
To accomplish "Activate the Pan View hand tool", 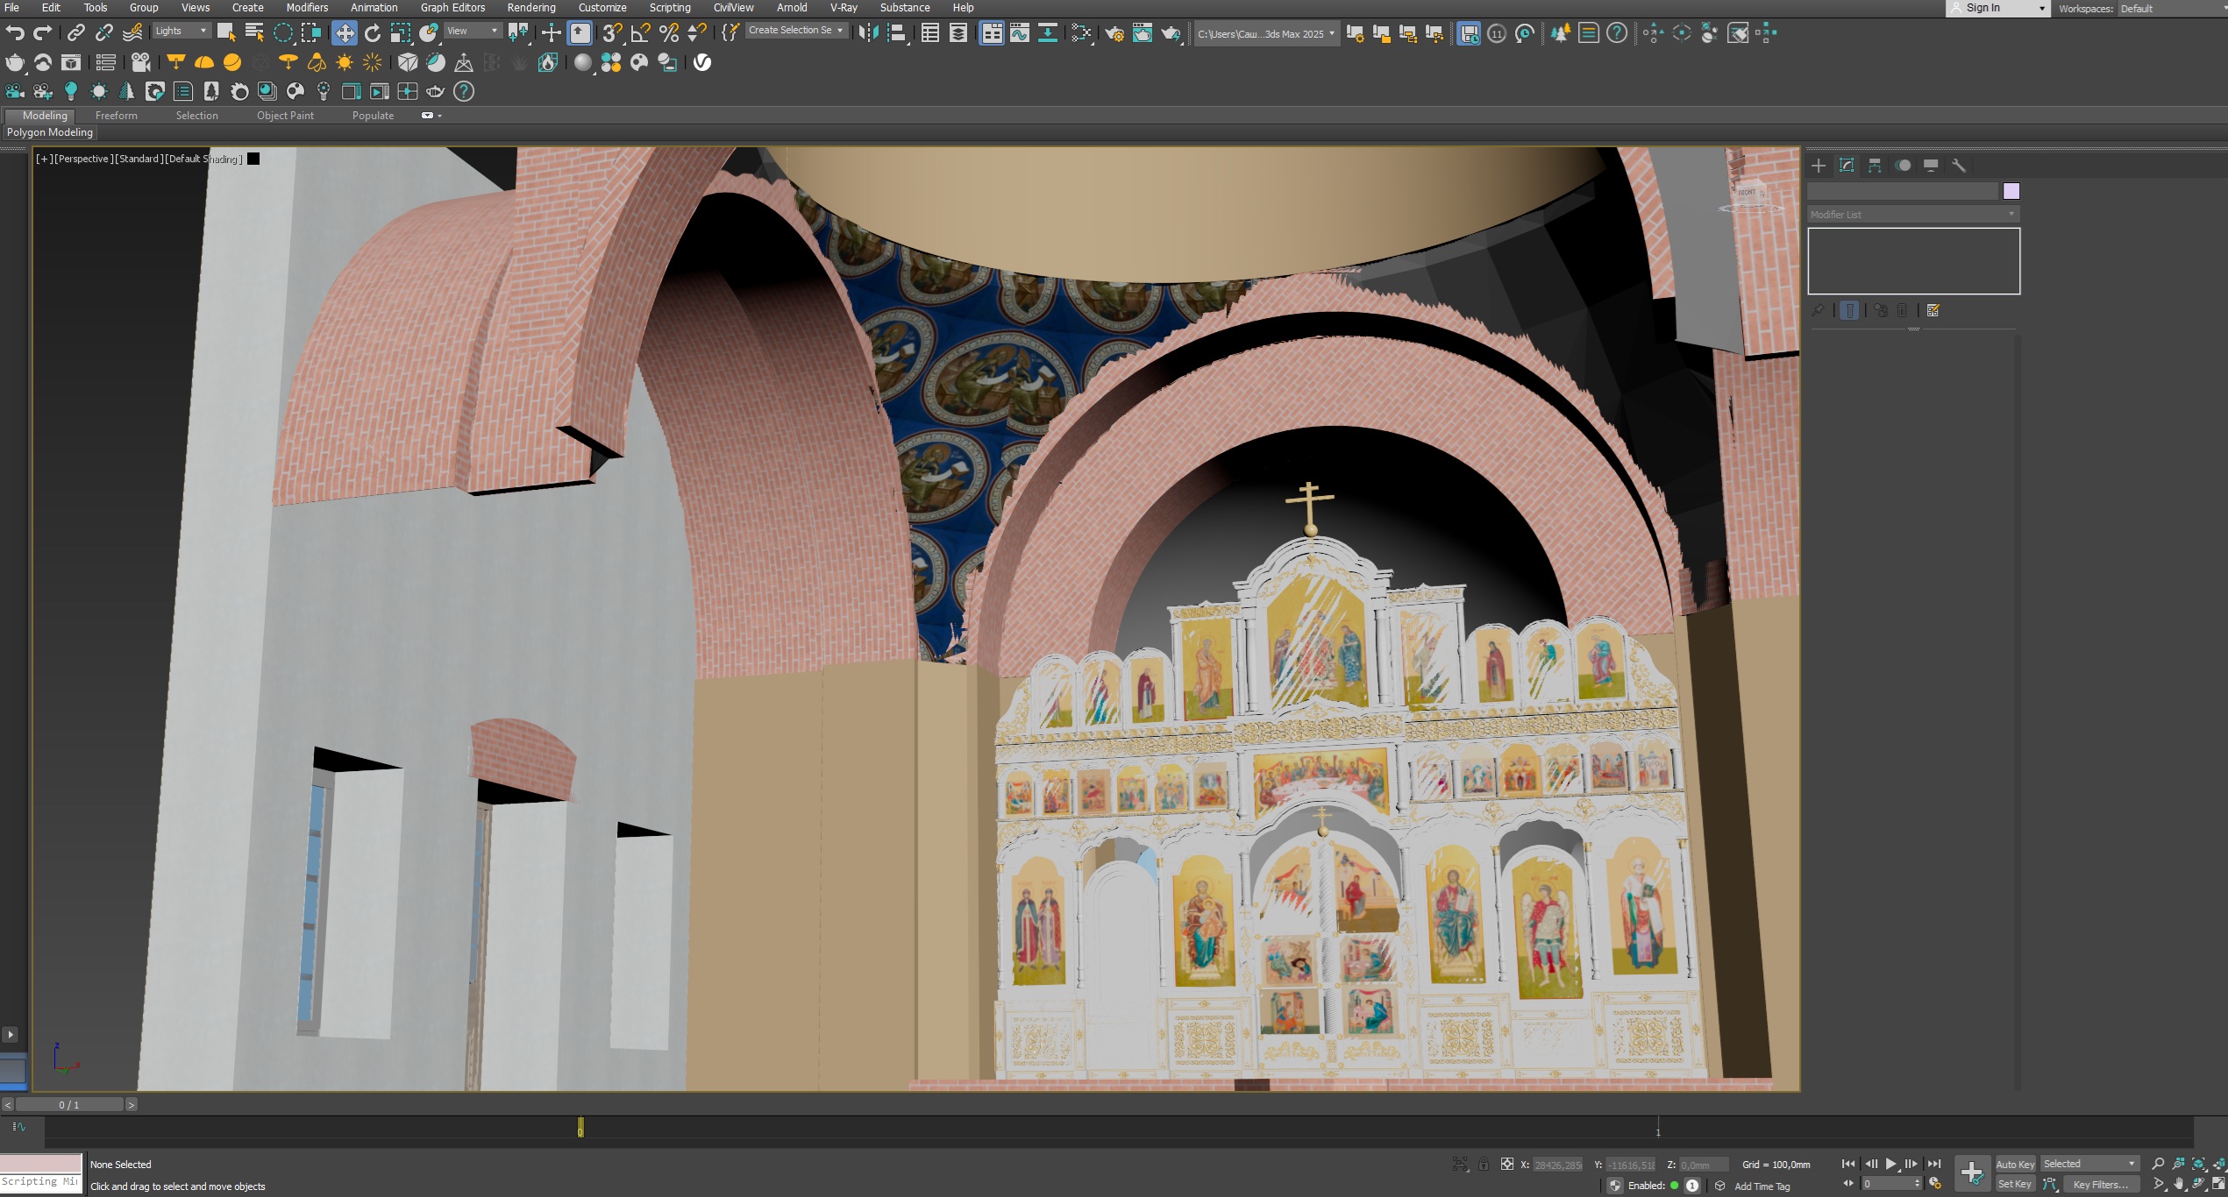I will tap(2179, 1184).
